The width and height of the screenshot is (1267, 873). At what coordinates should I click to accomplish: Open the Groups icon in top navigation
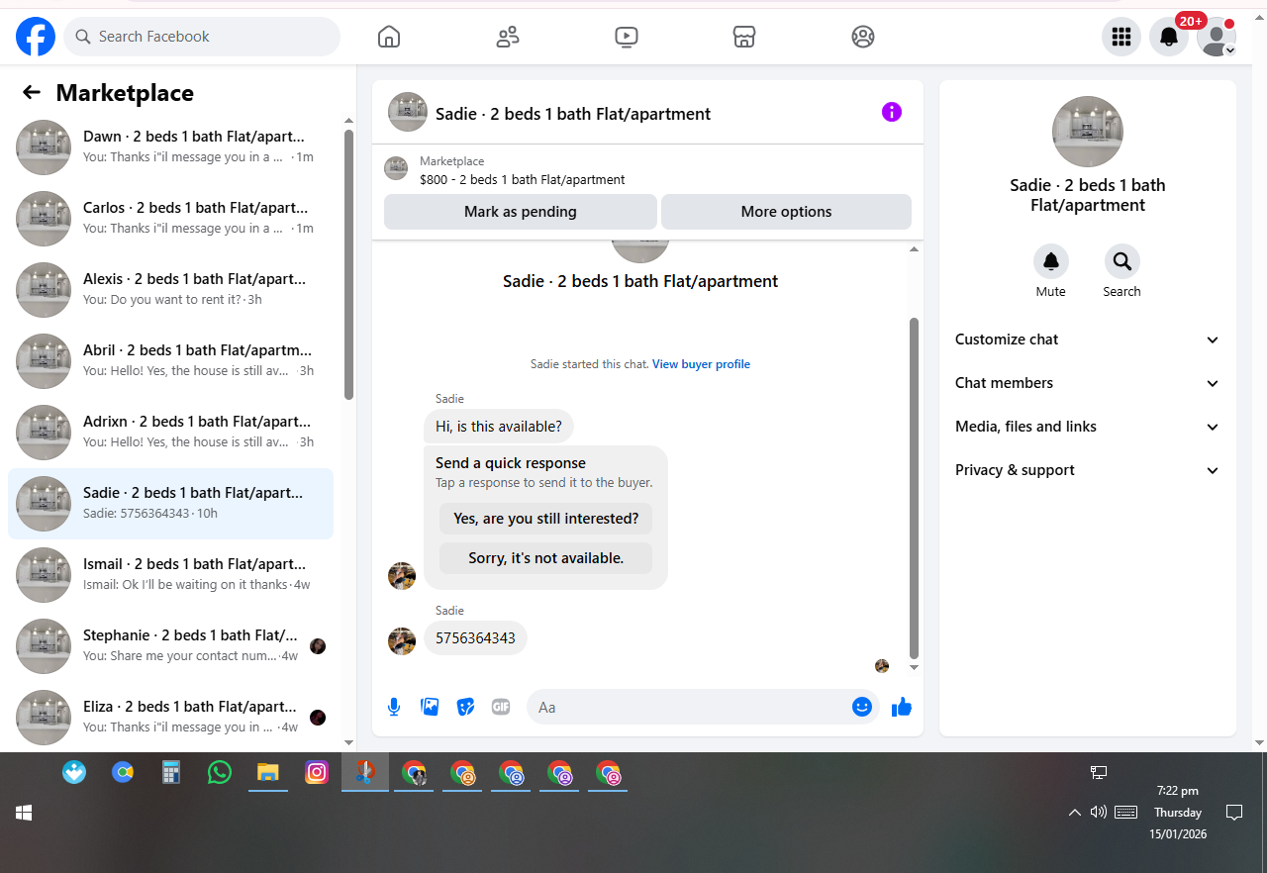tap(863, 37)
